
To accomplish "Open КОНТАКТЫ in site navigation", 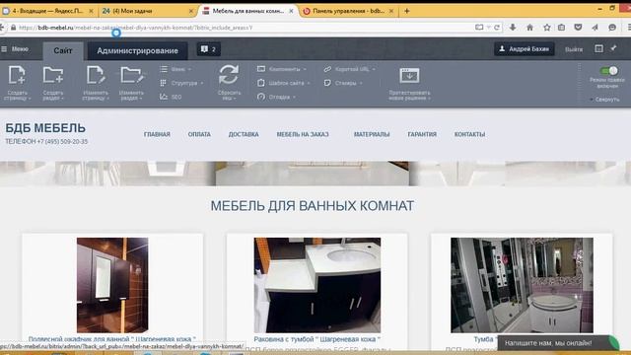I will coord(469,134).
